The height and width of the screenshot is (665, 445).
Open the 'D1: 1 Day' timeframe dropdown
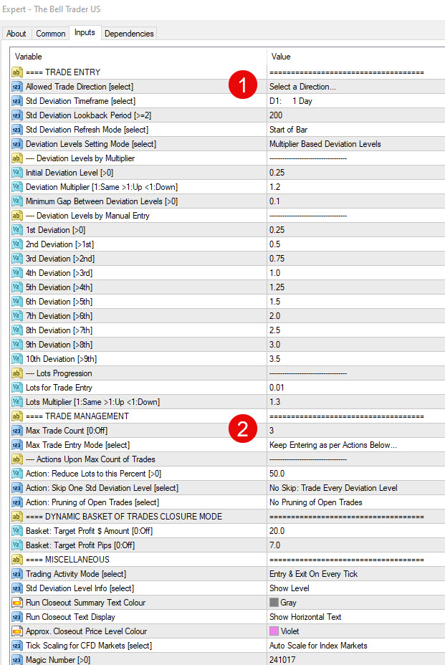(356, 101)
